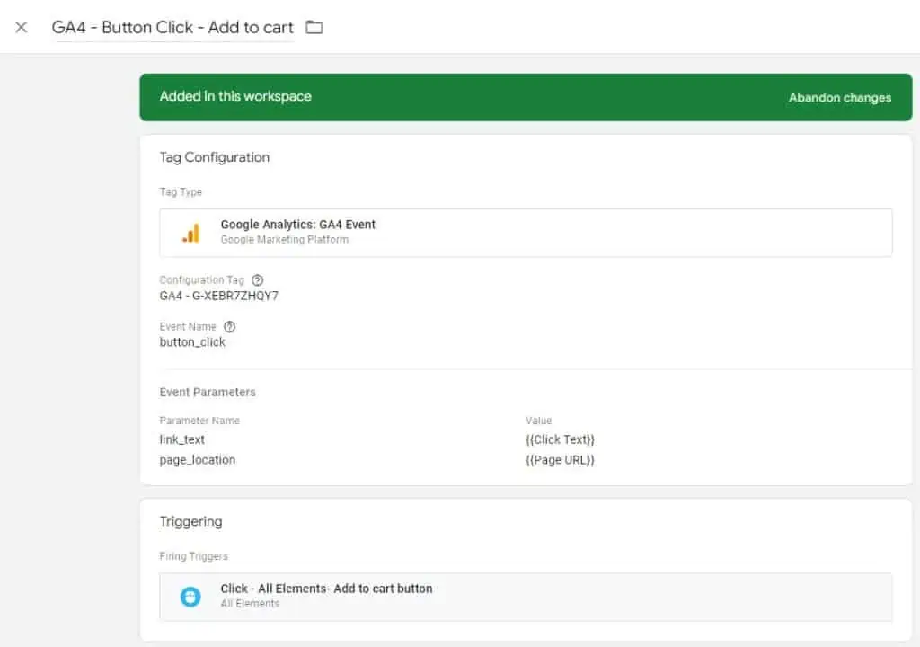The width and height of the screenshot is (920, 647).
Task: Click the orange Google Analytics bar chart icon
Action: click(x=190, y=231)
